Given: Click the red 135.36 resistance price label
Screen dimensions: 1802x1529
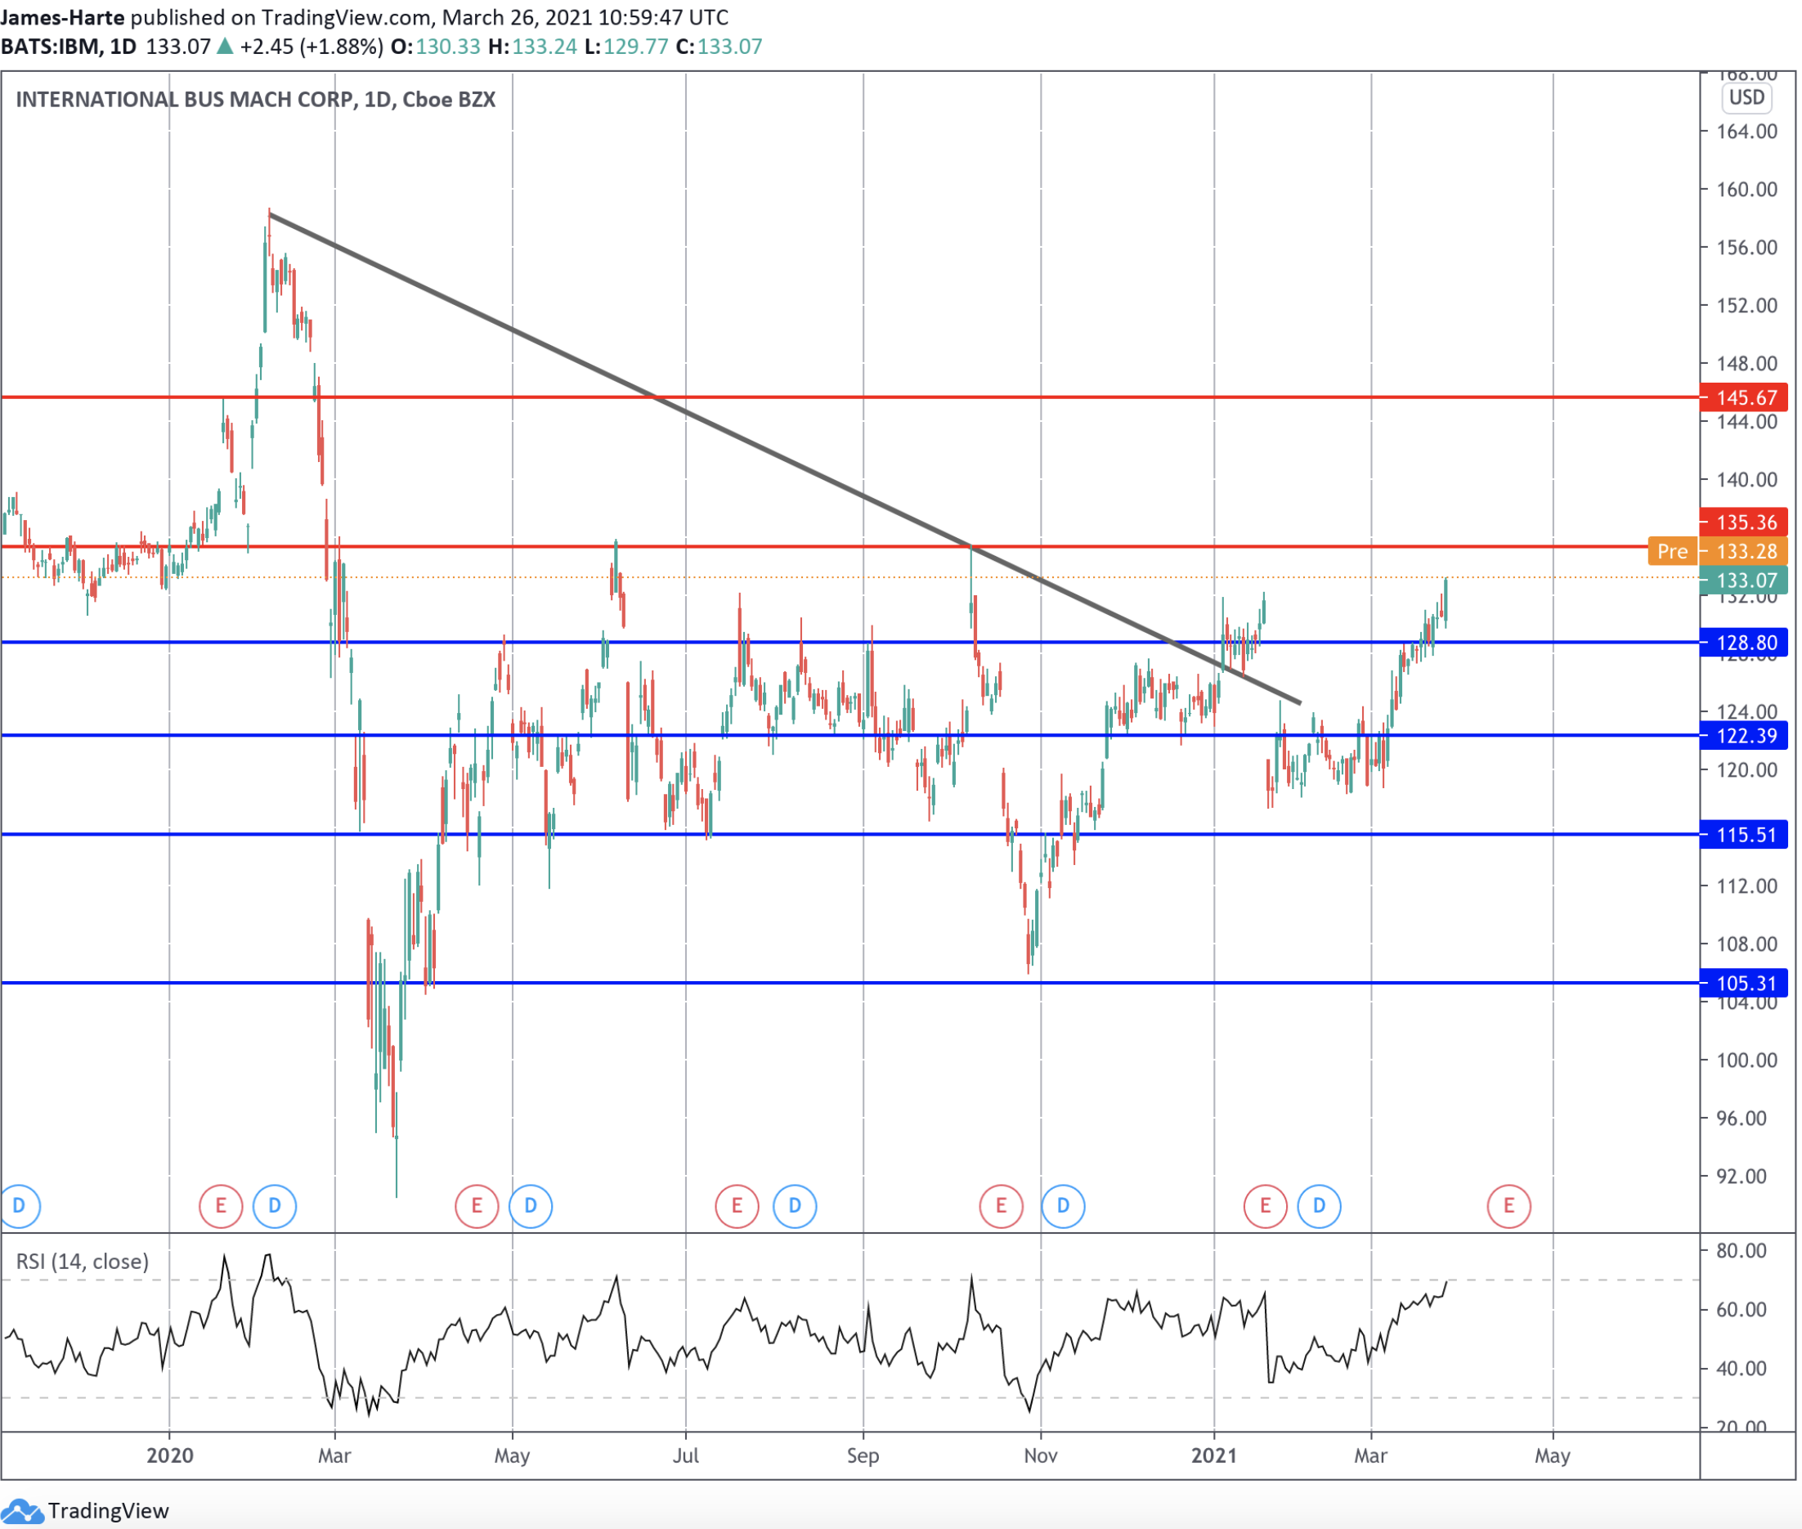Looking at the screenshot, I should tap(1744, 522).
